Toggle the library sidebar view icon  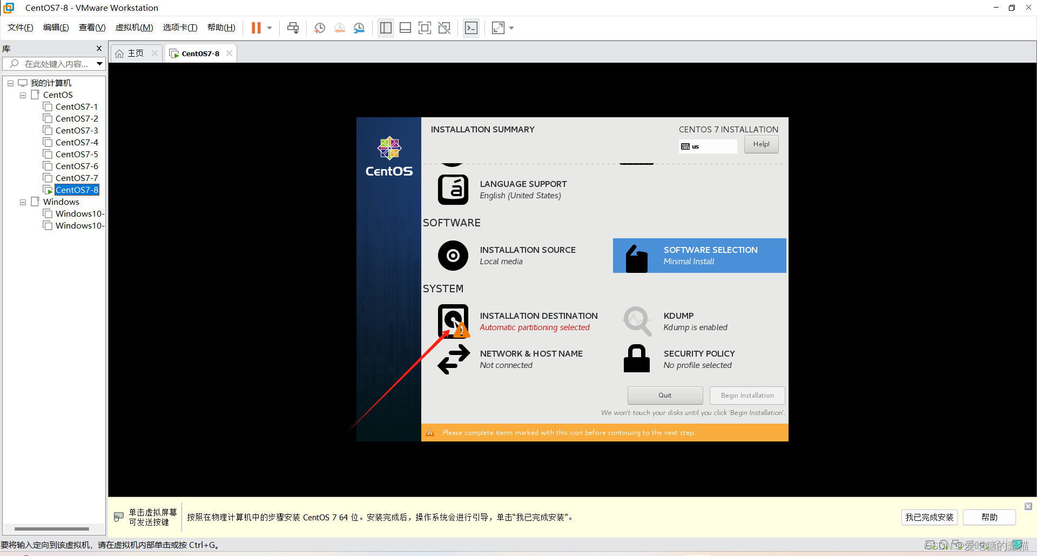(x=386, y=28)
